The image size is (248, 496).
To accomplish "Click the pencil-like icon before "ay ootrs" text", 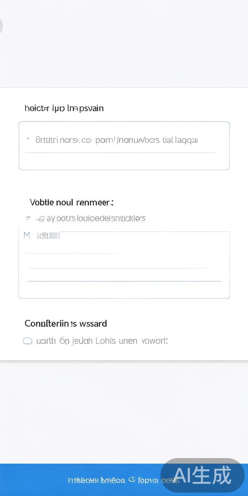I will 40,219.
